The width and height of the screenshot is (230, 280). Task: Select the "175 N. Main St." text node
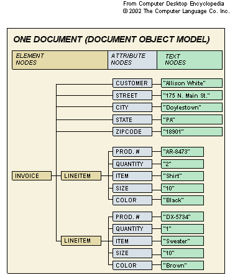click(191, 95)
